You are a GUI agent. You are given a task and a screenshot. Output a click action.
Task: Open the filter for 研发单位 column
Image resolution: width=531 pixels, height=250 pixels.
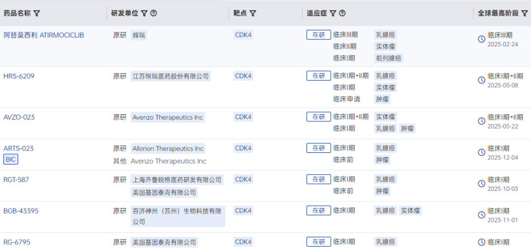coord(144,13)
